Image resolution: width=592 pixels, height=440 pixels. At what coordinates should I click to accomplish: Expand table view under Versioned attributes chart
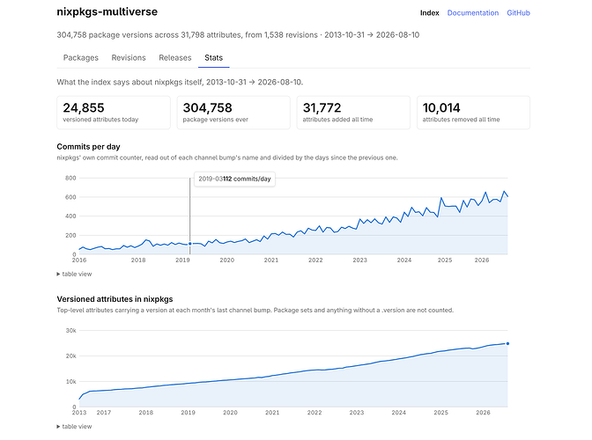74,427
